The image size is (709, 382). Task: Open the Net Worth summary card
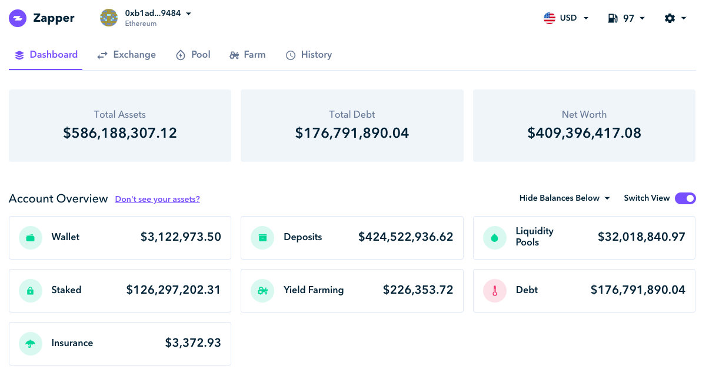point(584,125)
